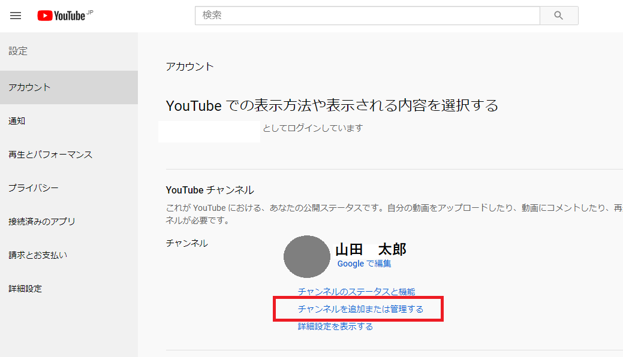Click the アカウント page heading
This screenshot has width=623, height=357.
pos(189,66)
